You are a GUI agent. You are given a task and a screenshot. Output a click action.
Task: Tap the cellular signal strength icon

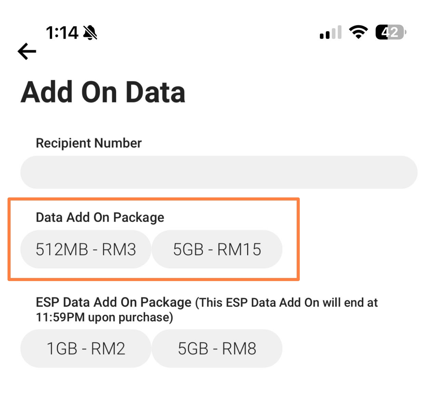tap(331, 32)
